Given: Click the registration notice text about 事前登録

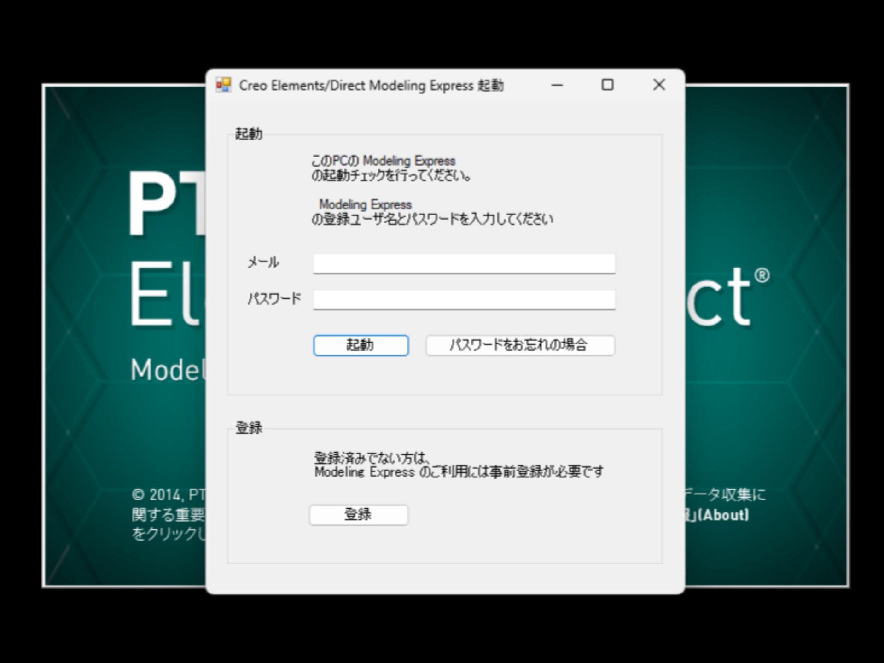Looking at the screenshot, I should 459,465.
